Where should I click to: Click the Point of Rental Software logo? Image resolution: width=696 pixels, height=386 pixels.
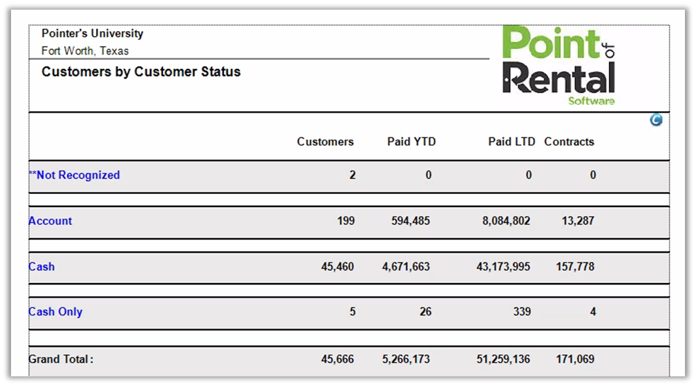pos(558,66)
